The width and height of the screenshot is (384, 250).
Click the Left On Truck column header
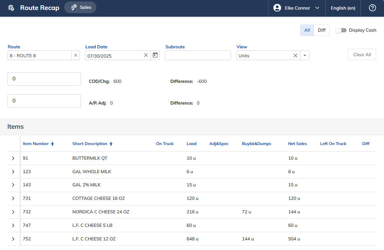click(x=333, y=144)
